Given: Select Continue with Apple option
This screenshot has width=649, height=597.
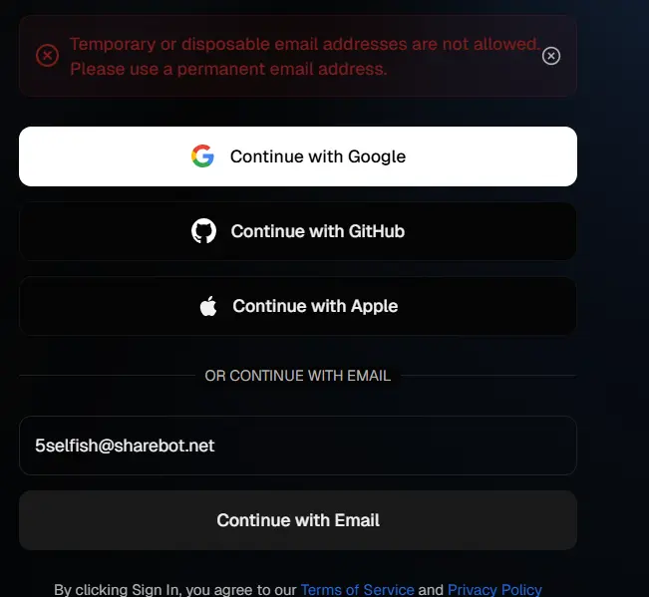Looking at the screenshot, I should pyautogui.click(x=298, y=306).
